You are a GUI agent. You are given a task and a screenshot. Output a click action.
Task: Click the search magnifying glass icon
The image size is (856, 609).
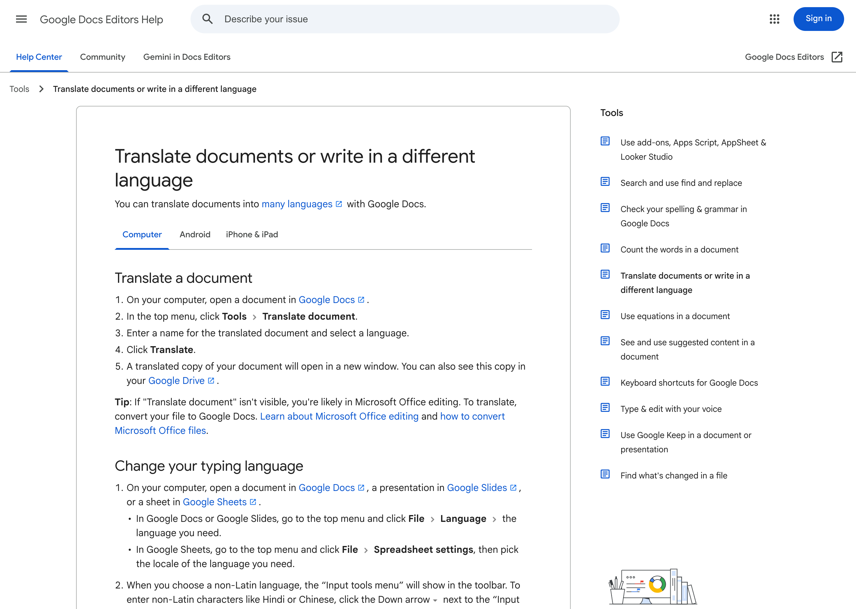pos(208,19)
